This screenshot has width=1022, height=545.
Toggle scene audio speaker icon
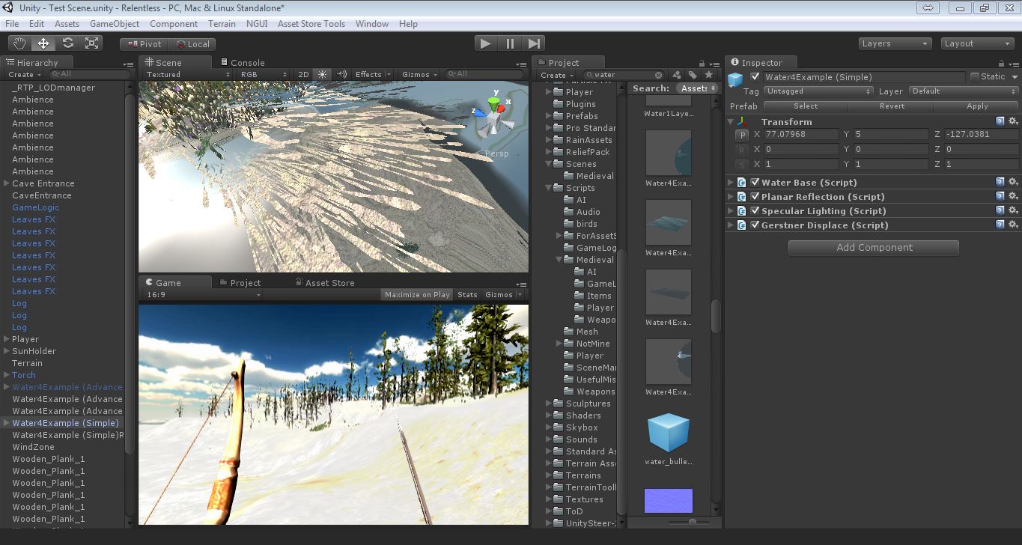pos(342,74)
